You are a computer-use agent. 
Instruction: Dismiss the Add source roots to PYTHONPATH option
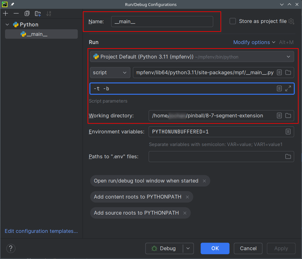click(x=185, y=213)
